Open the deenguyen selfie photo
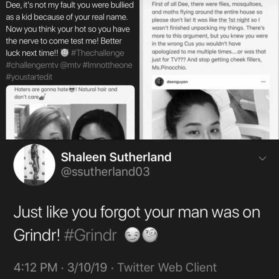The image size is (279, 279). coord(211,114)
